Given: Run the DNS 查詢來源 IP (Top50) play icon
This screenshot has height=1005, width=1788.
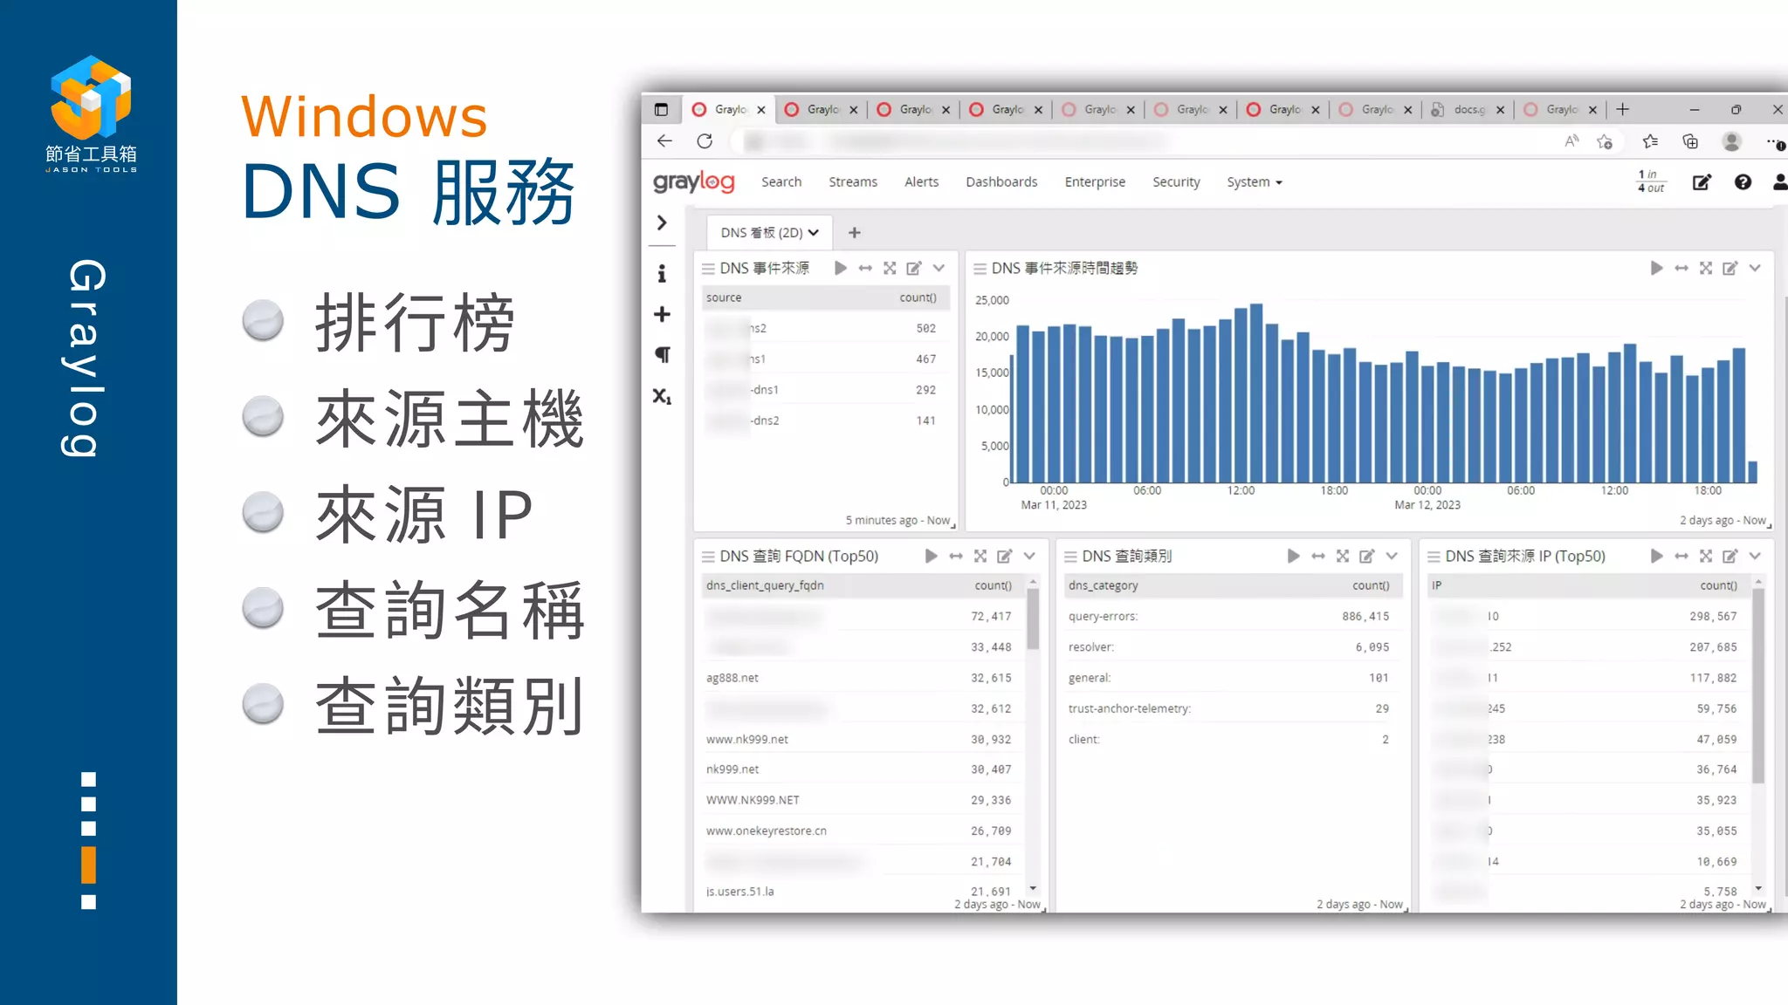Looking at the screenshot, I should (1656, 556).
